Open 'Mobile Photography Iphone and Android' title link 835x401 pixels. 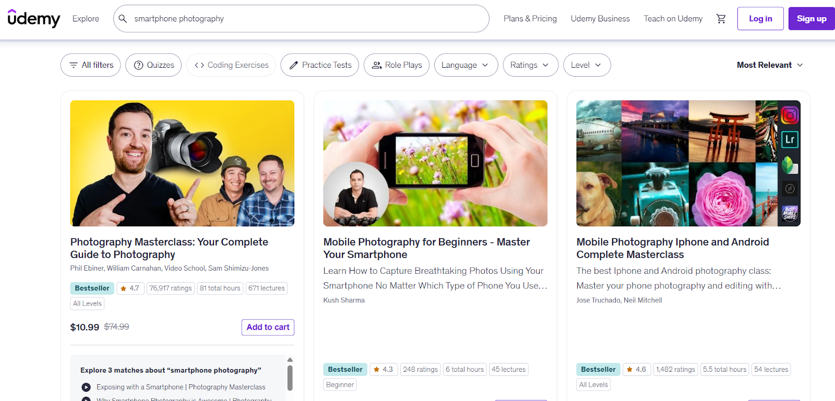coord(673,248)
